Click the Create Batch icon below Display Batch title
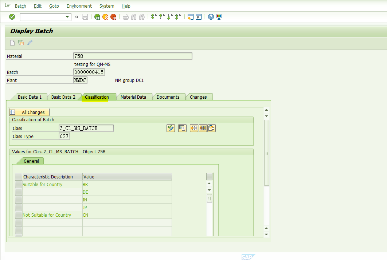The image size is (387, 260). [12, 43]
